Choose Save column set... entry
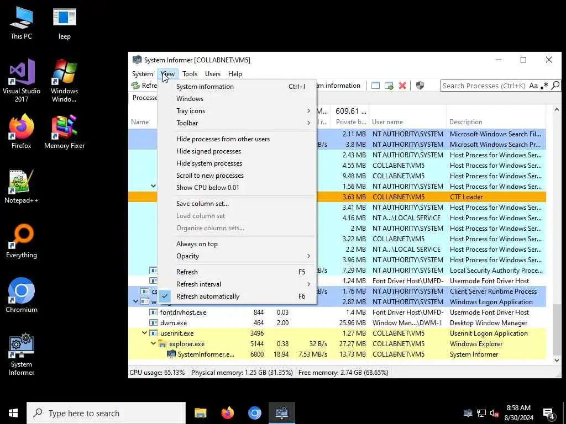 237,203
